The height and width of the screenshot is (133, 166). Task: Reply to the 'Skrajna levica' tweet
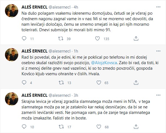tap(24, 127)
